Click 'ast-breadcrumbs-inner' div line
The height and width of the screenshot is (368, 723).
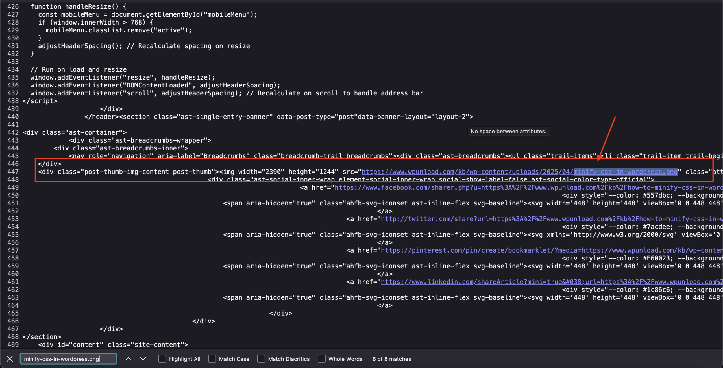[121, 148]
